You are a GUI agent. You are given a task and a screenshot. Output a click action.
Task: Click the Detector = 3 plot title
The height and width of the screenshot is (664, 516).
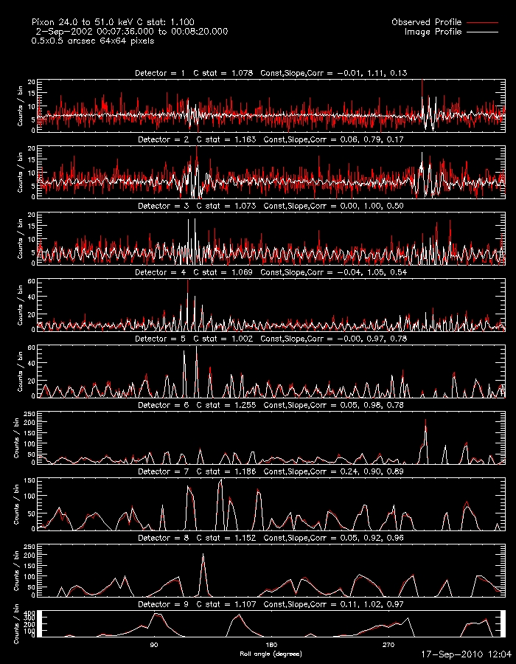[x=271, y=206]
